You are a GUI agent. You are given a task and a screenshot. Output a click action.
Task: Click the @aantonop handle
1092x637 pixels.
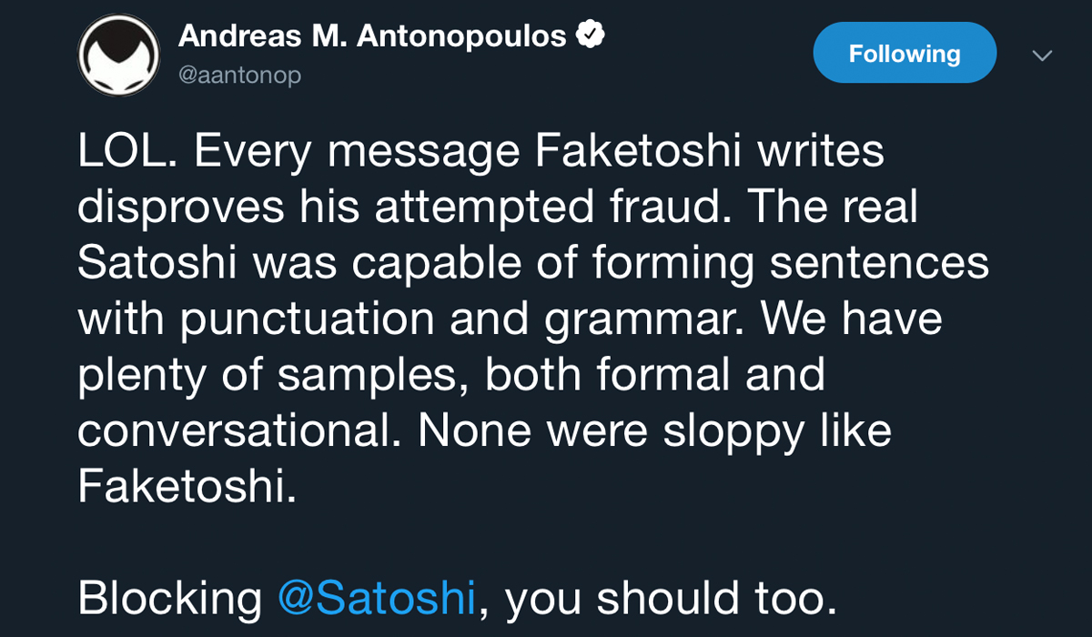pyautogui.click(x=239, y=76)
